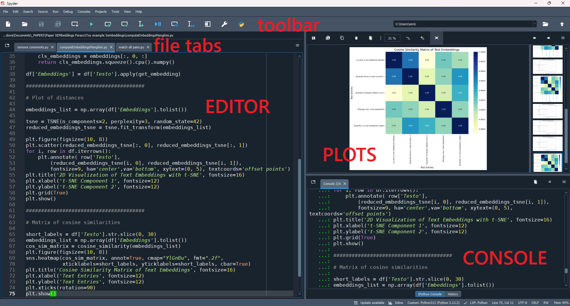The image size is (570, 306).
Task: Click the LSP: Python status entry
Action: pyautogui.click(x=476, y=303)
